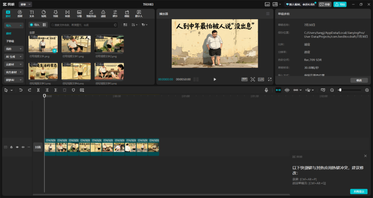Open the keyboard shortcuts icon in title bar
The width and height of the screenshot is (373, 198).
point(267,4)
